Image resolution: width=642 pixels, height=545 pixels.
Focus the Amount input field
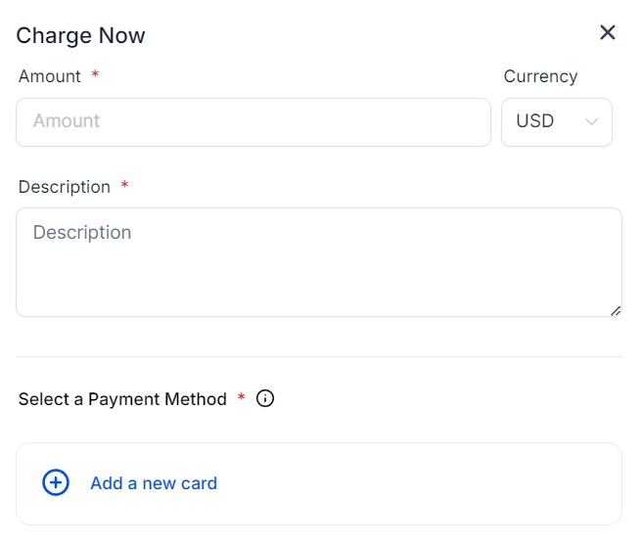coord(253,122)
